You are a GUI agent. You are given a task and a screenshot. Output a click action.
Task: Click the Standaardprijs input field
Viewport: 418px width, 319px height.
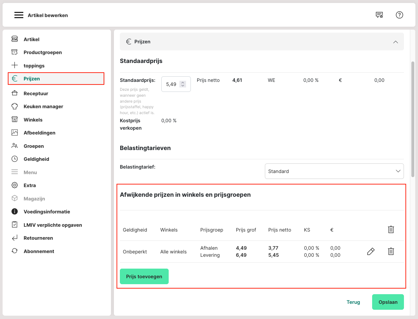tap(171, 84)
